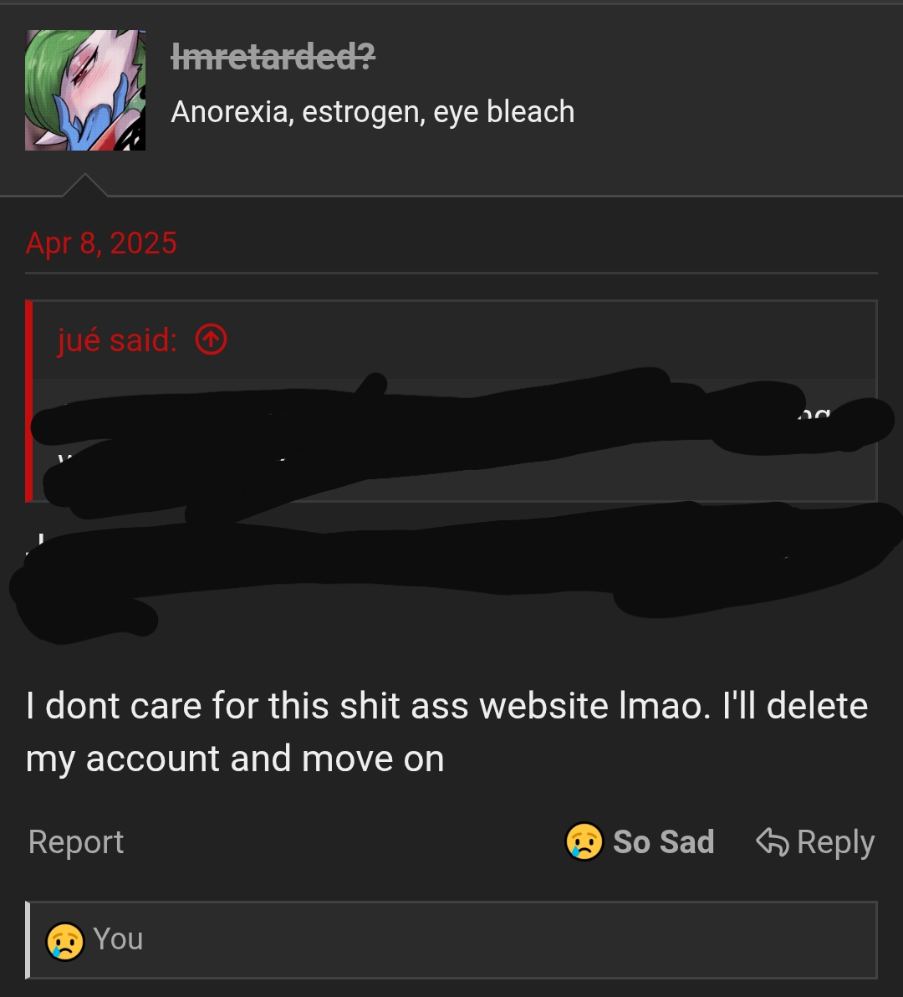This screenshot has width=903, height=997.
Task: Click the reactions summary bar
Action: [x=502, y=939]
